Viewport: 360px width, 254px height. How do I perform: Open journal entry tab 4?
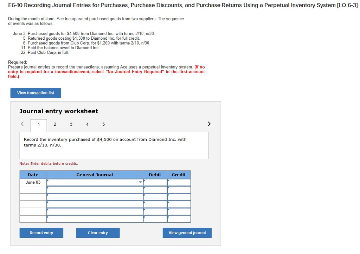(87, 124)
